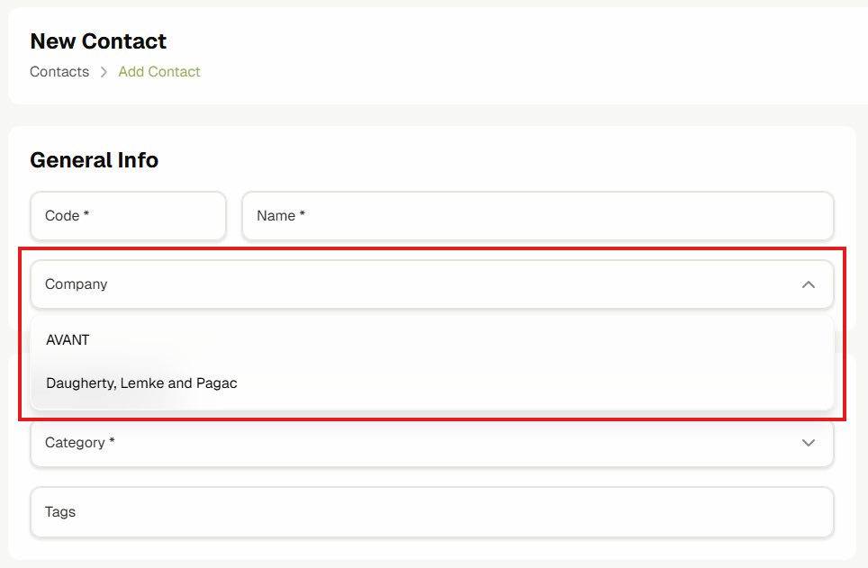The height and width of the screenshot is (568, 868).
Task: Click the General Info section heading
Action: point(95,160)
